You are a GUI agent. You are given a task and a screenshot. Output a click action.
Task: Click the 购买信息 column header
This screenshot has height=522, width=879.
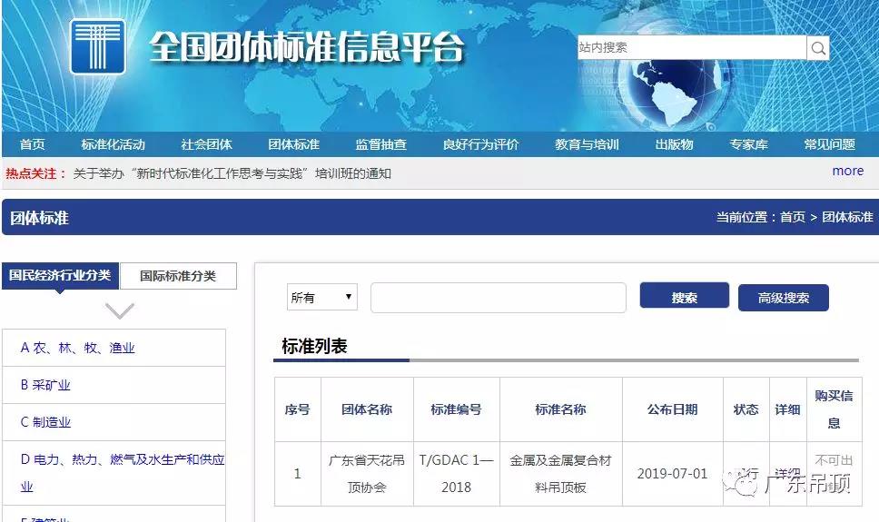point(835,409)
